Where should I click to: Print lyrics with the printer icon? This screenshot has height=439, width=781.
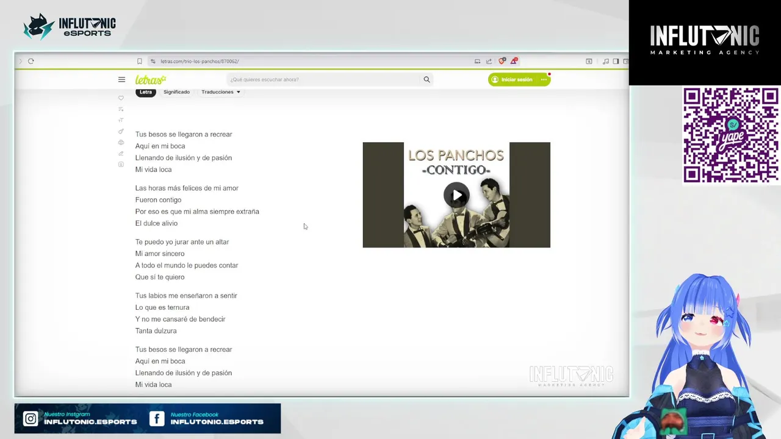pos(121,142)
